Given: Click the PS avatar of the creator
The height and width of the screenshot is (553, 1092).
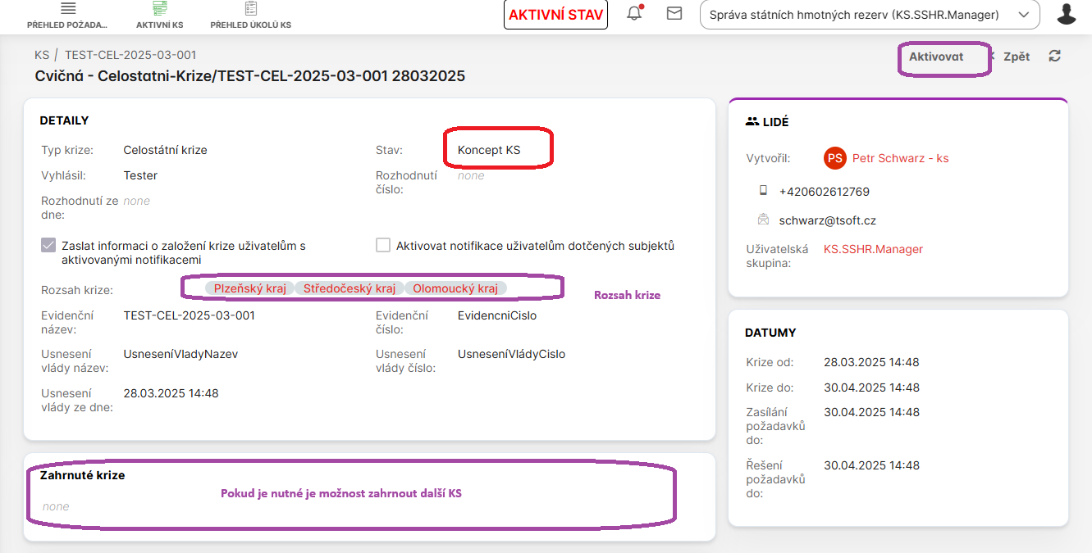Looking at the screenshot, I should (835, 158).
